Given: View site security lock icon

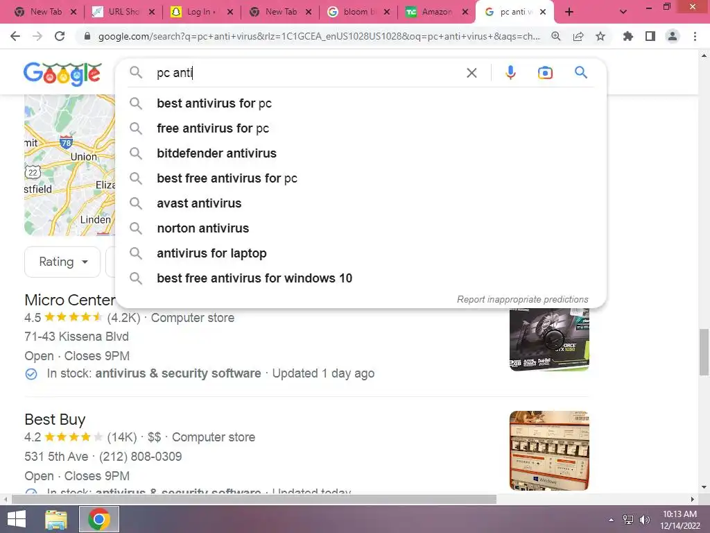Looking at the screenshot, I should coord(87,36).
